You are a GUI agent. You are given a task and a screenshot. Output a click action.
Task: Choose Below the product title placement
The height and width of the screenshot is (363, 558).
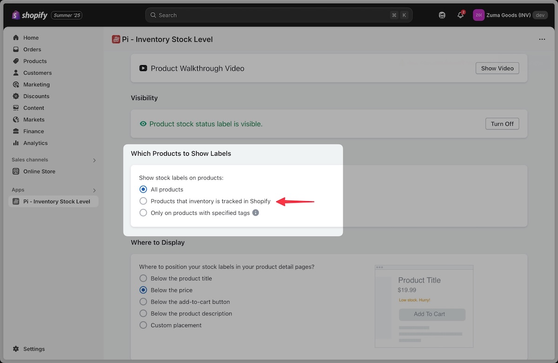point(143,278)
